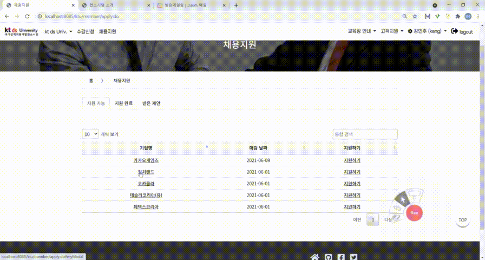
Task: Click 홈 in the breadcrumb
Action: [91, 81]
